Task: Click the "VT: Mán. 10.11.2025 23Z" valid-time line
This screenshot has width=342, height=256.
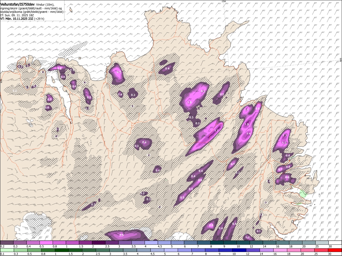Action: point(17,19)
